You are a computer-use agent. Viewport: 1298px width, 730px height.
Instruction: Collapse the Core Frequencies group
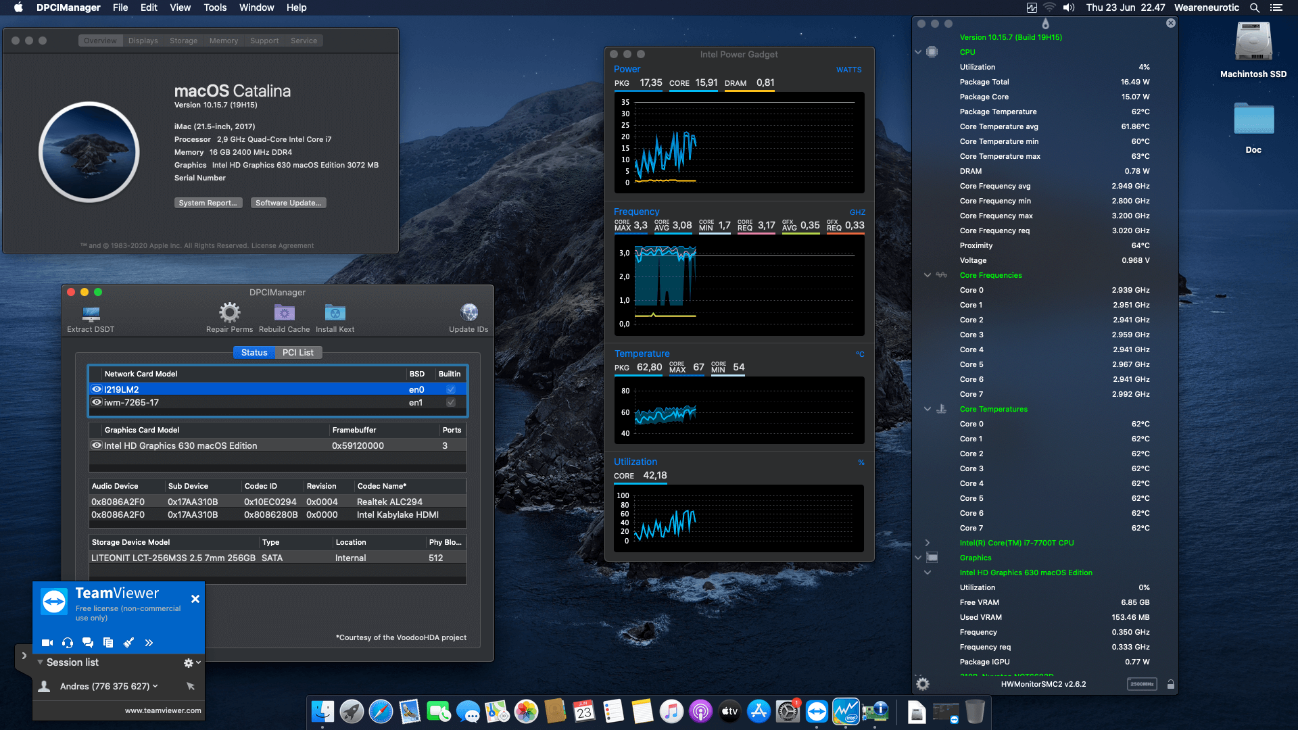(x=928, y=275)
